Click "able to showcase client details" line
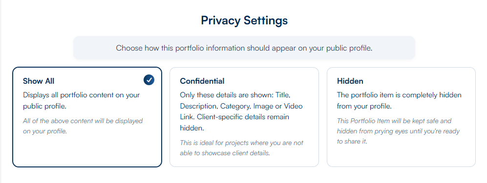Viewport: 487px width, 183px height. click(x=225, y=153)
